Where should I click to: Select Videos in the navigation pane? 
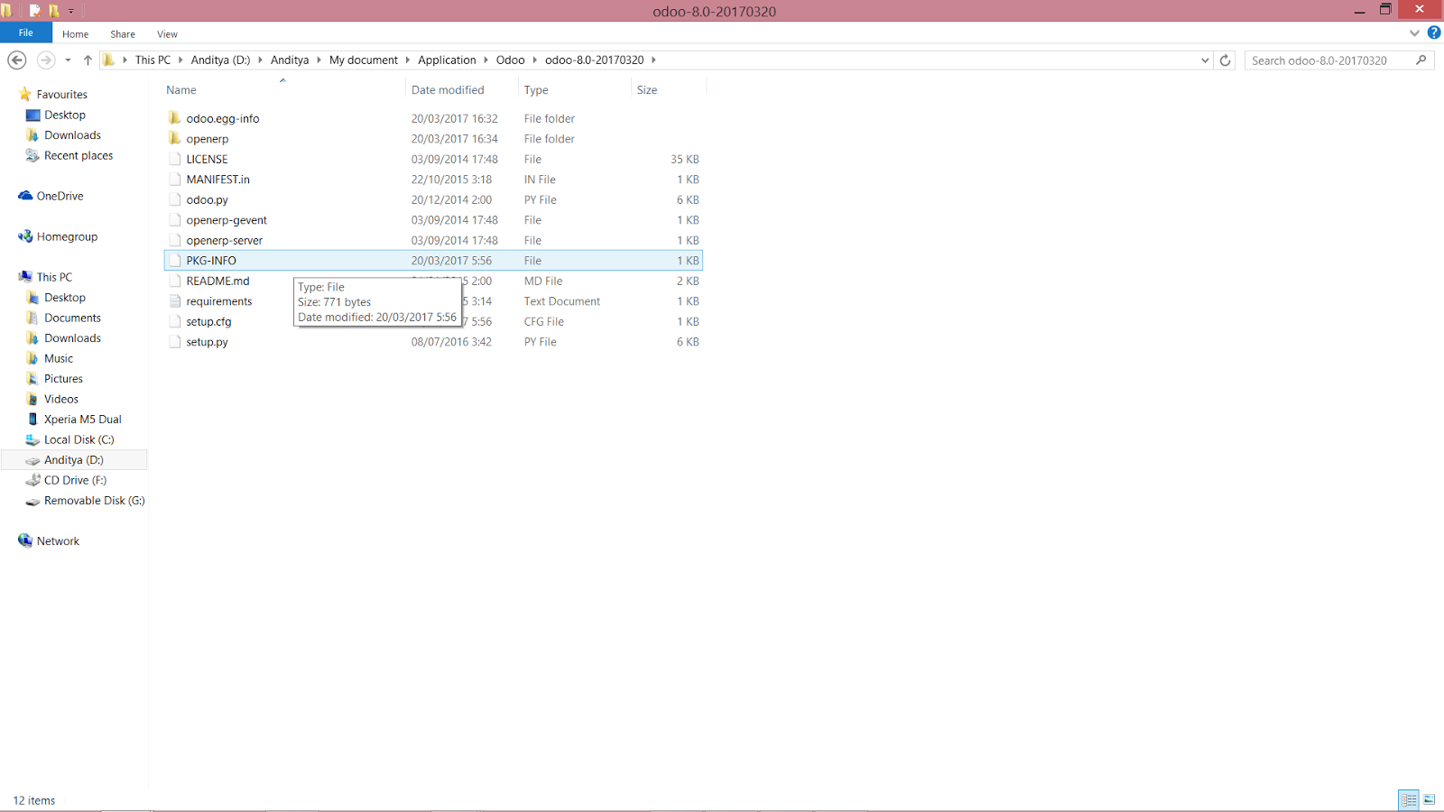coord(61,399)
